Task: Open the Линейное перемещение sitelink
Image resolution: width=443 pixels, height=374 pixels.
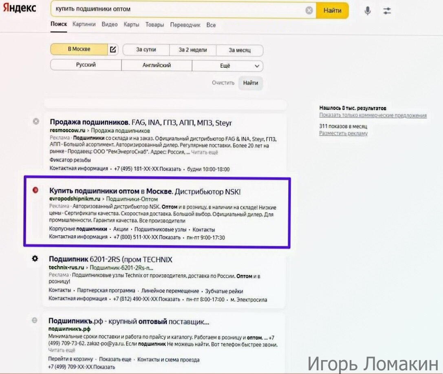Action: coord(170,291)
